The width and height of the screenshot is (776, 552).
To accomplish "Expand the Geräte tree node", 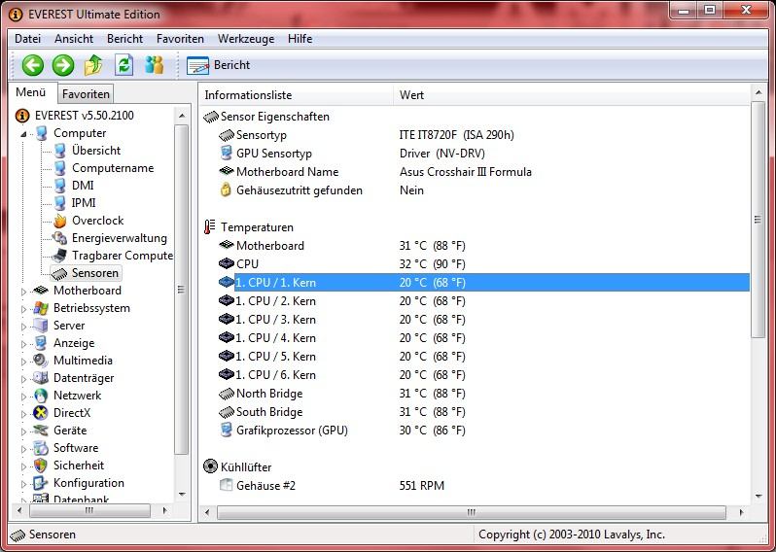I will pyautogui.click(x=23, y=431).
